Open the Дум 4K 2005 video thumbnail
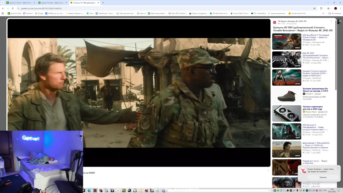Screen dimensions: 343x193 tap(287, 60)
